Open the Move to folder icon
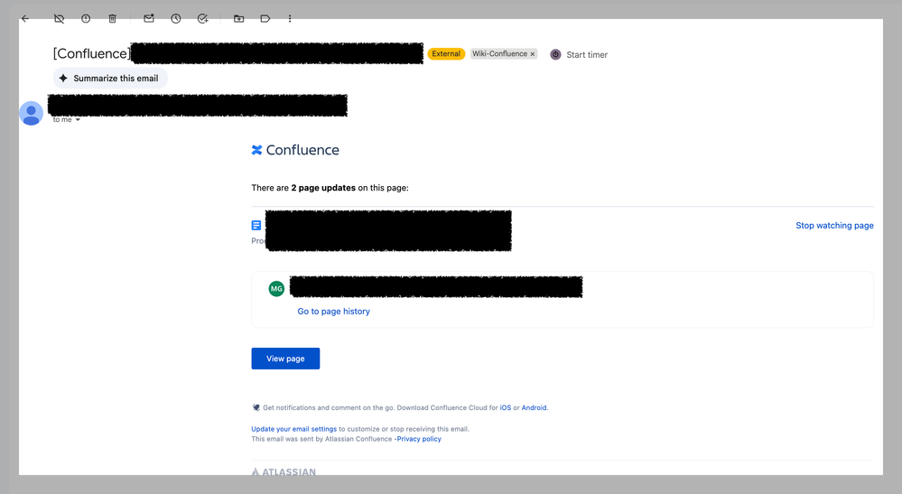This screenshot has width=902, height=494. [x=238, y=18]
